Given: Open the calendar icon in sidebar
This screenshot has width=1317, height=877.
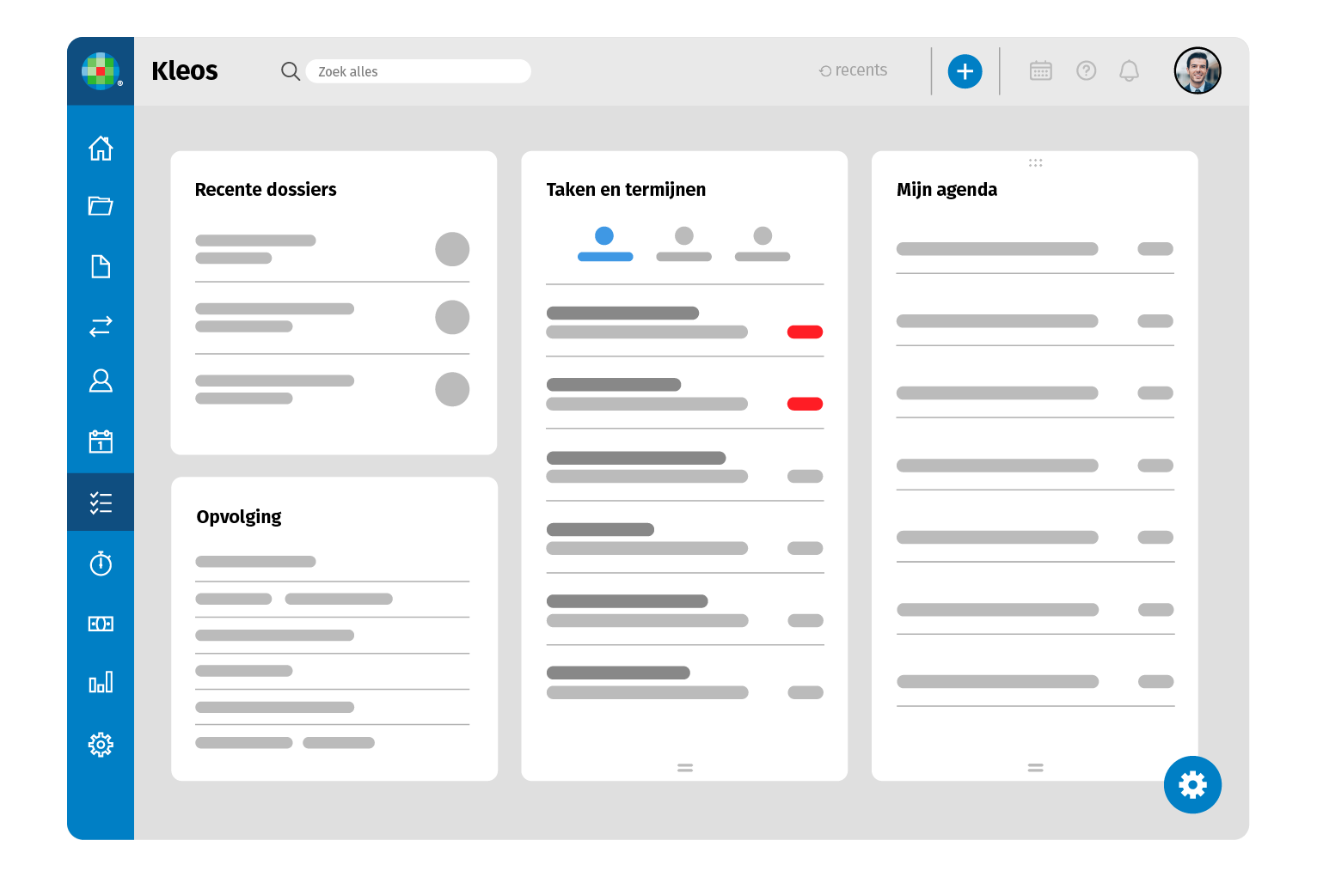Looking at the screenshot, I should (x=101, y=442).
